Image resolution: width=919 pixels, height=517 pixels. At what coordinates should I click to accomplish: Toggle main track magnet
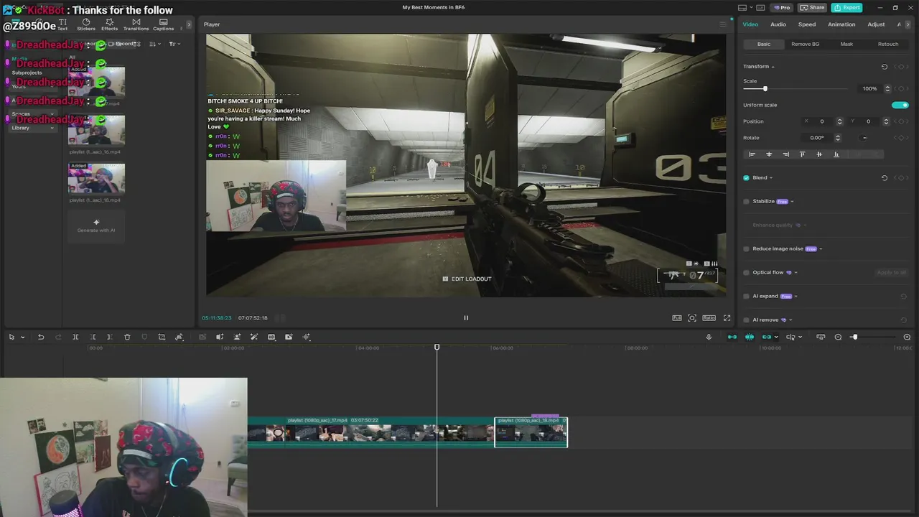(x=732, y=337)
